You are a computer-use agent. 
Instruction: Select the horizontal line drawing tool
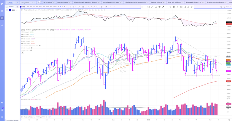167,7
